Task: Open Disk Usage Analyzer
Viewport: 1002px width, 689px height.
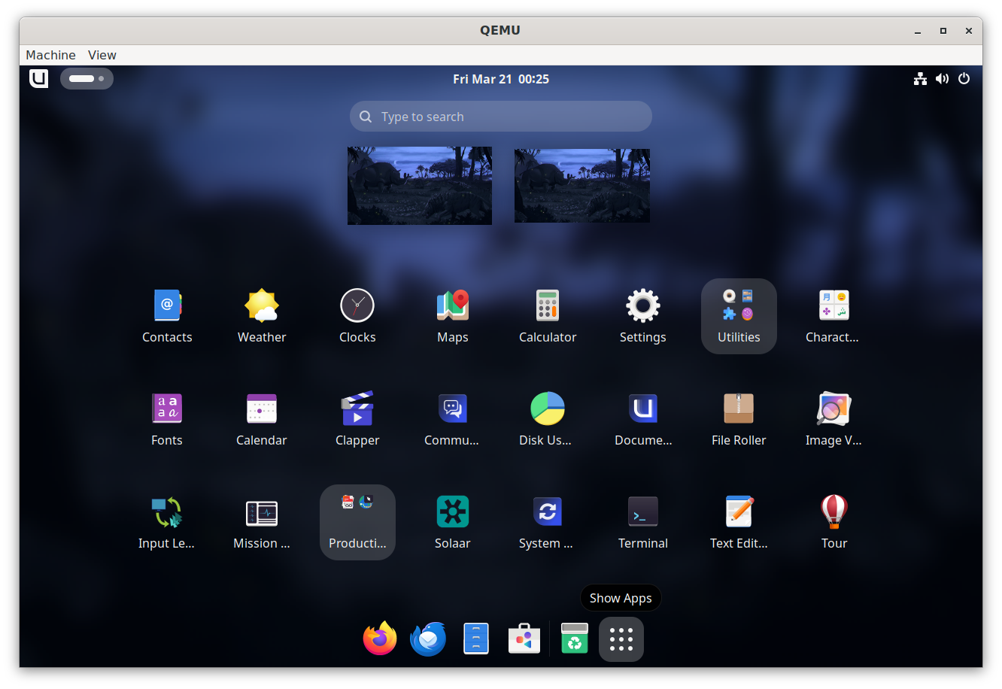Action: click(x=548, y=419)
